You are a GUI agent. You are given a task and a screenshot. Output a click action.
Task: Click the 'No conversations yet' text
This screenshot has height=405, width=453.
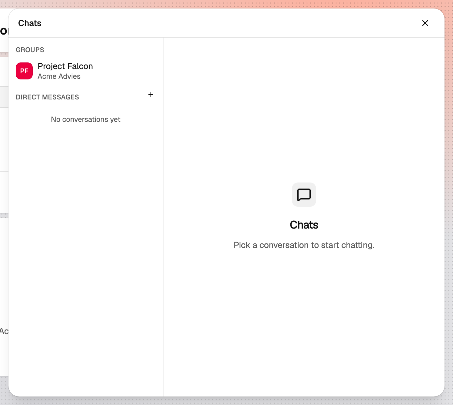pos(86,119)
